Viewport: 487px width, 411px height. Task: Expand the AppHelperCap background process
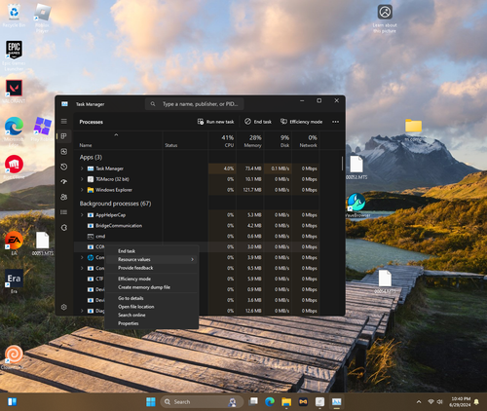click(82, 215)
